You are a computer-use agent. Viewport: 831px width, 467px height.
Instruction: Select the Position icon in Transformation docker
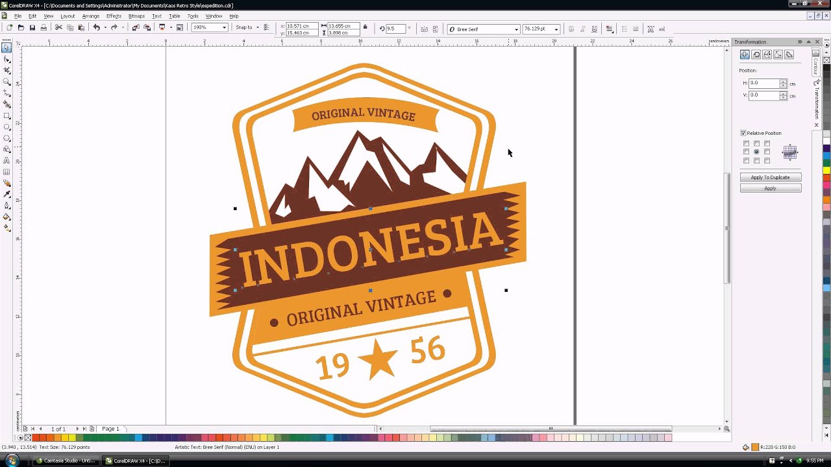click(x=745, y=54)
